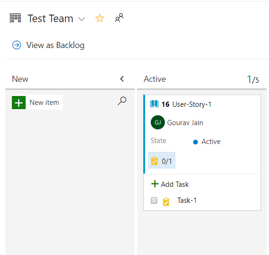The width and height of the screenshot is (269, 255).
Task: Click the blue state dot
Action: (x=196, y=142)
